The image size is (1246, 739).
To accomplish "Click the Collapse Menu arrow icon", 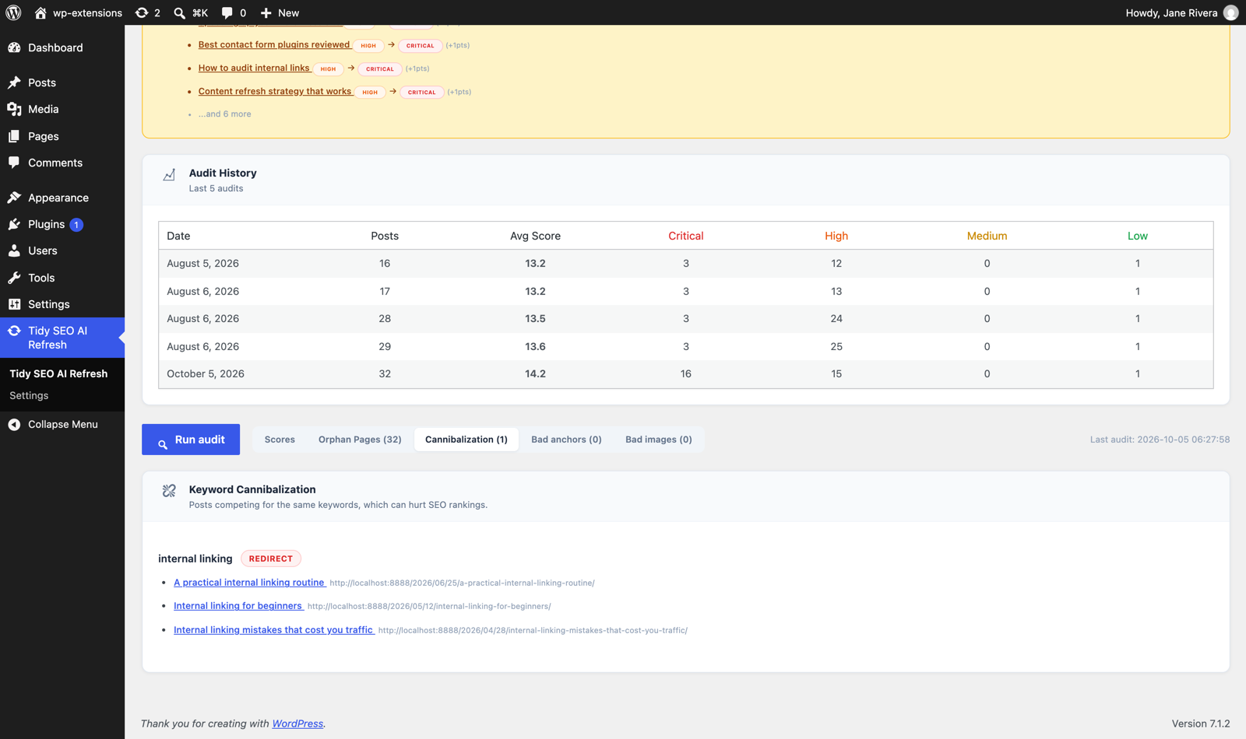I will (14, 424).
